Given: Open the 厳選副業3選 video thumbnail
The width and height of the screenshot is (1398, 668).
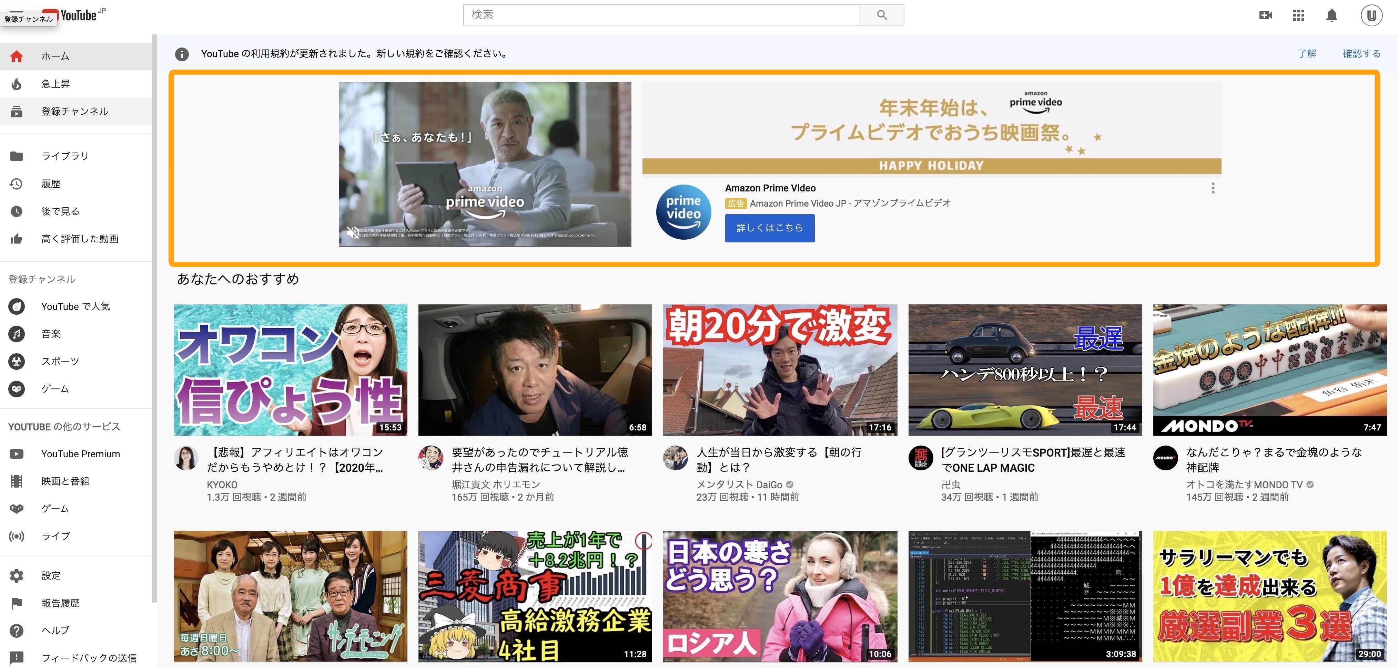Looking at the screenshot, I should coord(1270,596).
